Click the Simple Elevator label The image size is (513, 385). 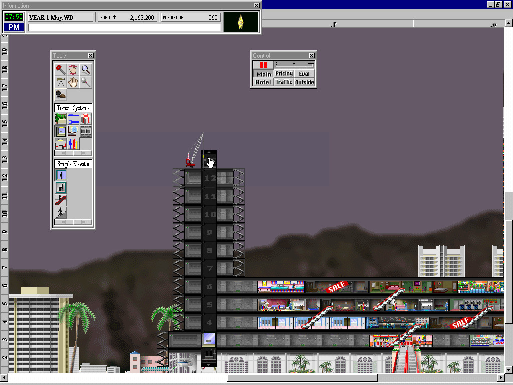tap(73, 164)
